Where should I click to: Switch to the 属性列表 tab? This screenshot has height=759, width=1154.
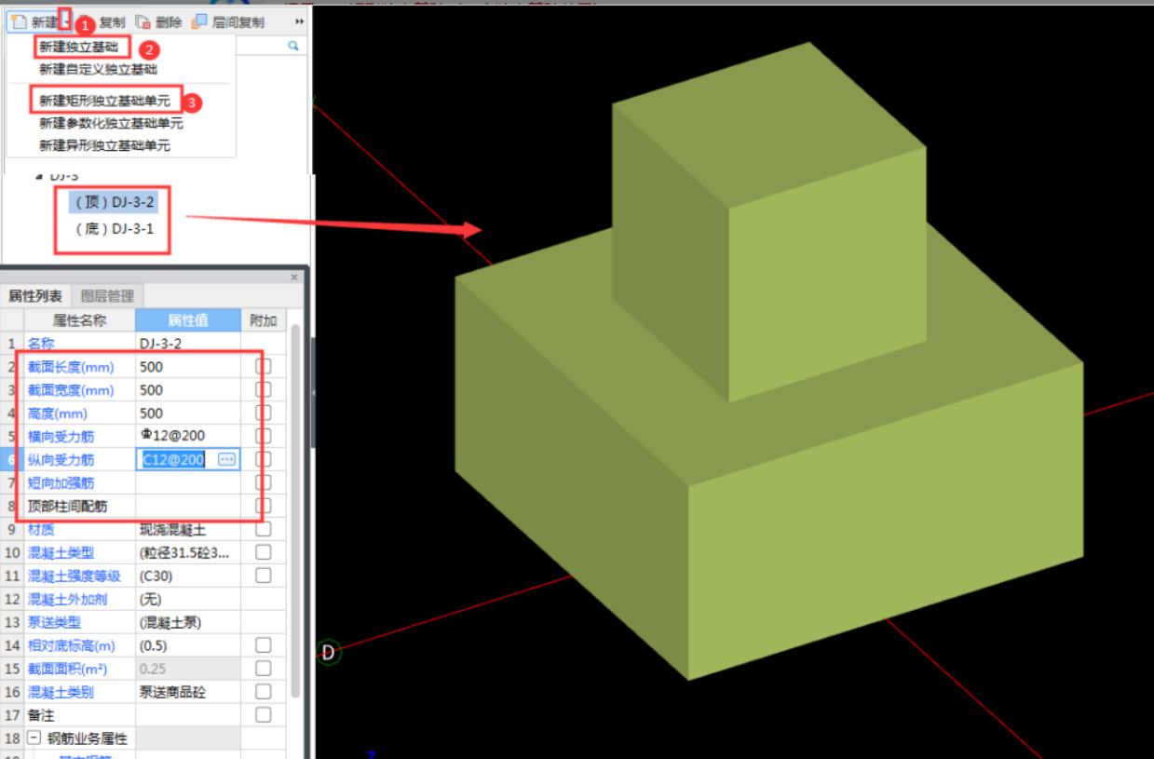pos(35,296)
